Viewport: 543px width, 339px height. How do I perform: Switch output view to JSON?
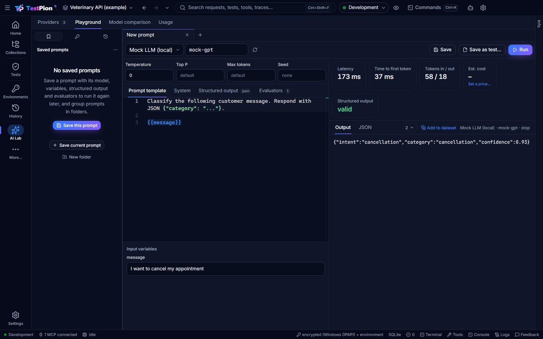click(365, 127)
